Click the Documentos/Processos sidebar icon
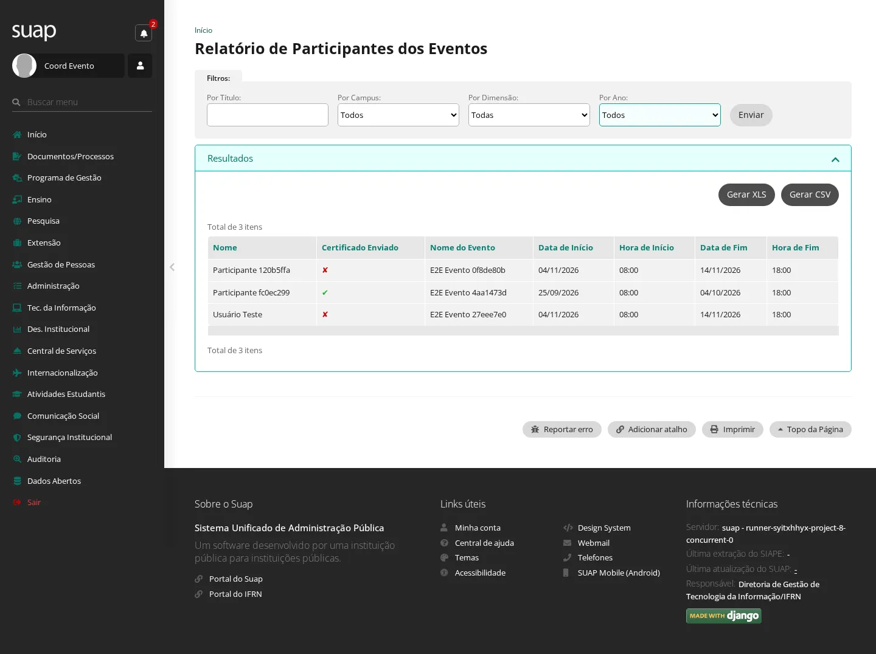 17,156
